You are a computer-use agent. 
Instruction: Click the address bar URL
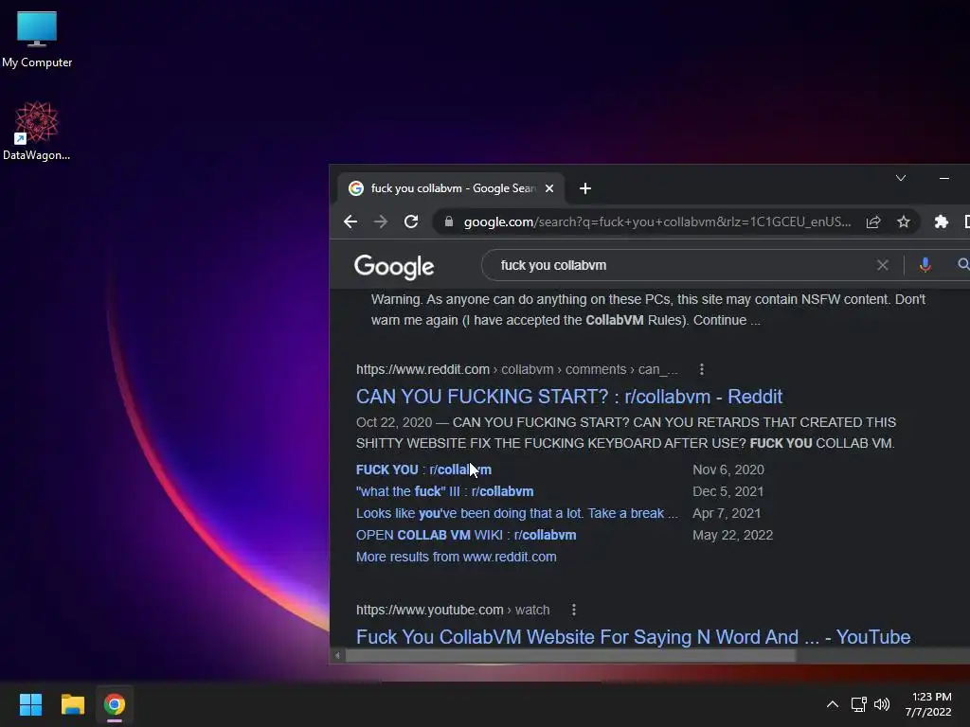tap(657, 222)
